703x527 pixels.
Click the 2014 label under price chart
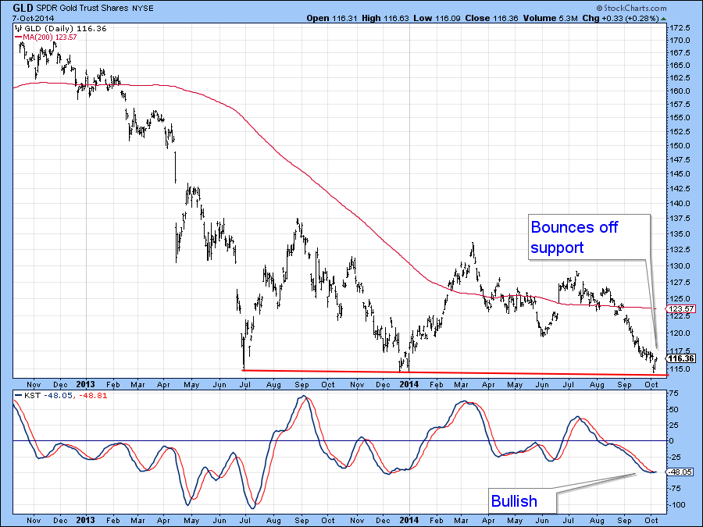tap(409, 384)
